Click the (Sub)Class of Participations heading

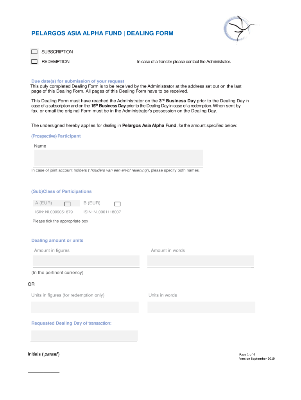coord(61,191)
